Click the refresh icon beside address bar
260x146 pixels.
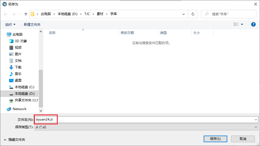pos(193,14)
